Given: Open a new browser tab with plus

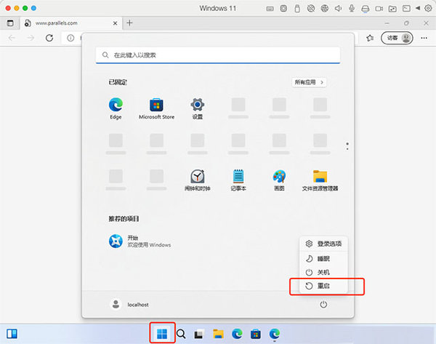Looking at the screenshot, I should (x=129, y=23).
